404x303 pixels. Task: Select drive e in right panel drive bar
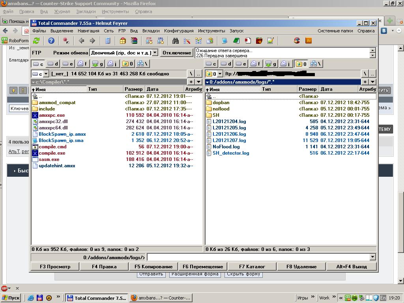[x=241, y=64]
